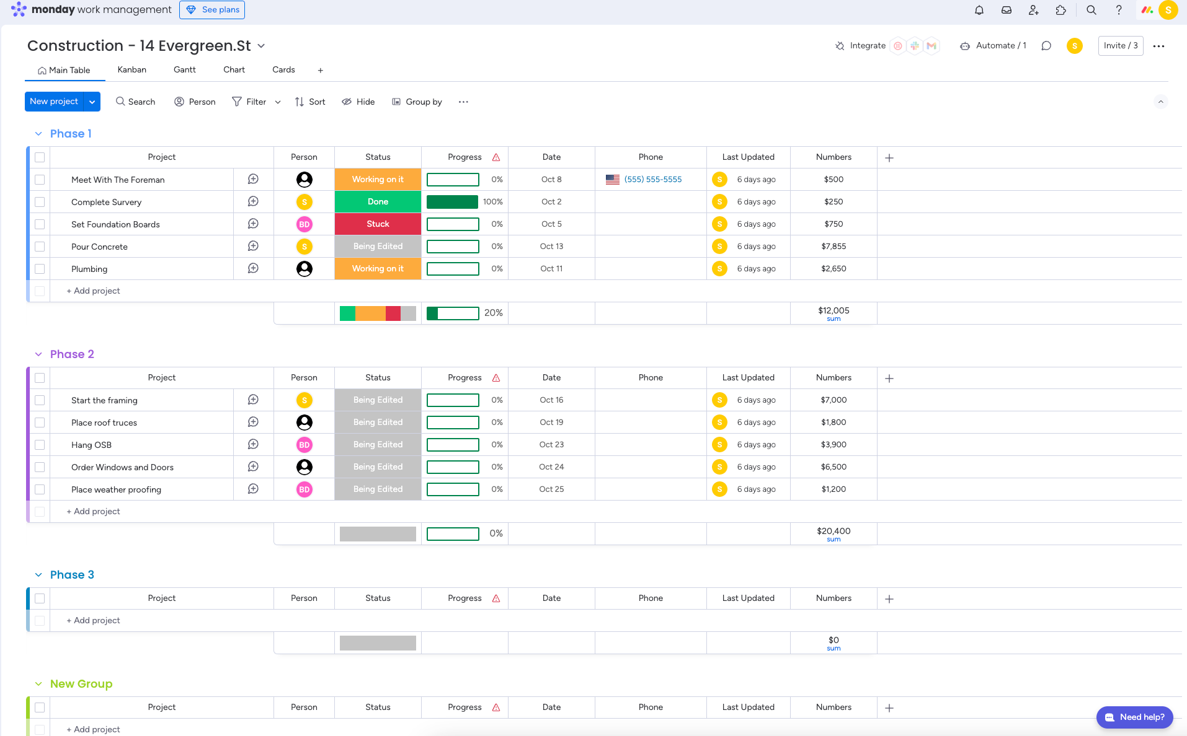Open Invite / 3 button
The width and height of the screenshot is (1187, 736).
pos(1121,46)
